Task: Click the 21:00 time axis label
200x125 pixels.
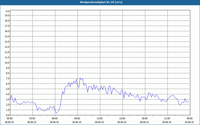Action: tap(167, 118)
